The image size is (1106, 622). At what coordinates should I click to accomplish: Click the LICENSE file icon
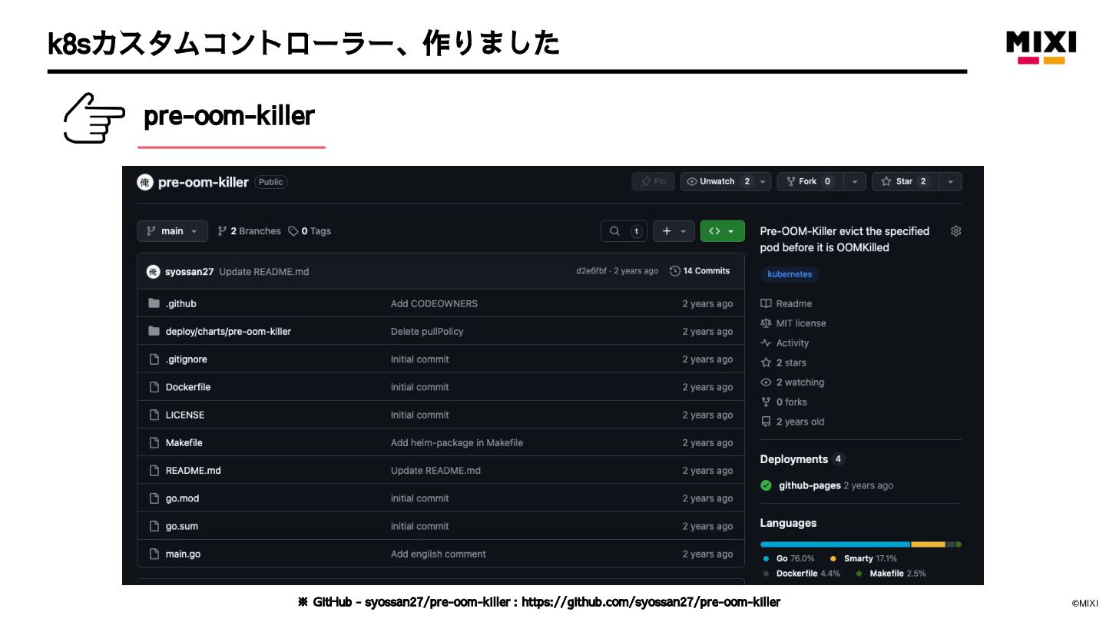tap(154, 414)
